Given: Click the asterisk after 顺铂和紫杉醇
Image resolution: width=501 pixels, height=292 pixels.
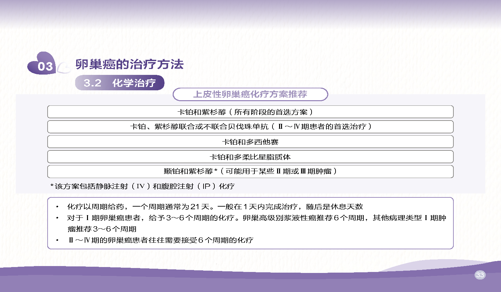Looking at the screenshot, I should coord(216,171).
